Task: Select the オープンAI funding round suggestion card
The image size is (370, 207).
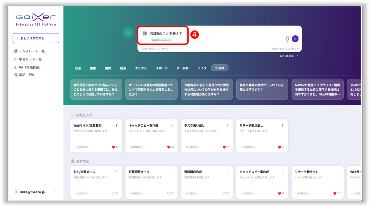Action: pos(151,89)
